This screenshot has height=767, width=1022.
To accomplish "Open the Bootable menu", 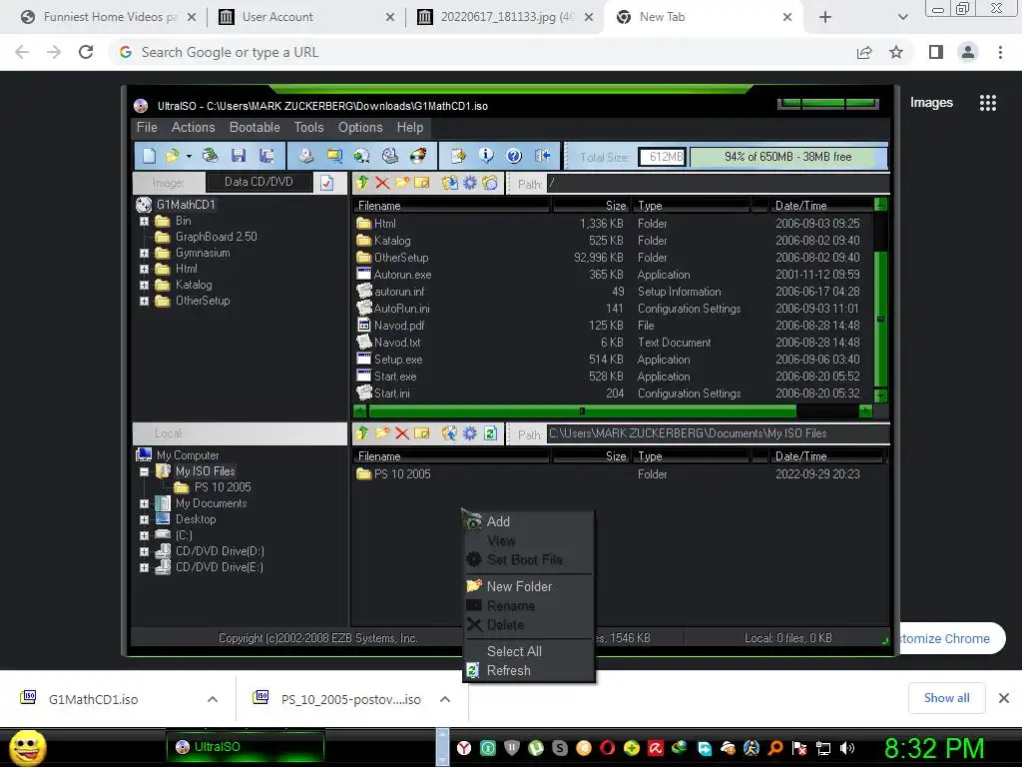I will 255,127.
